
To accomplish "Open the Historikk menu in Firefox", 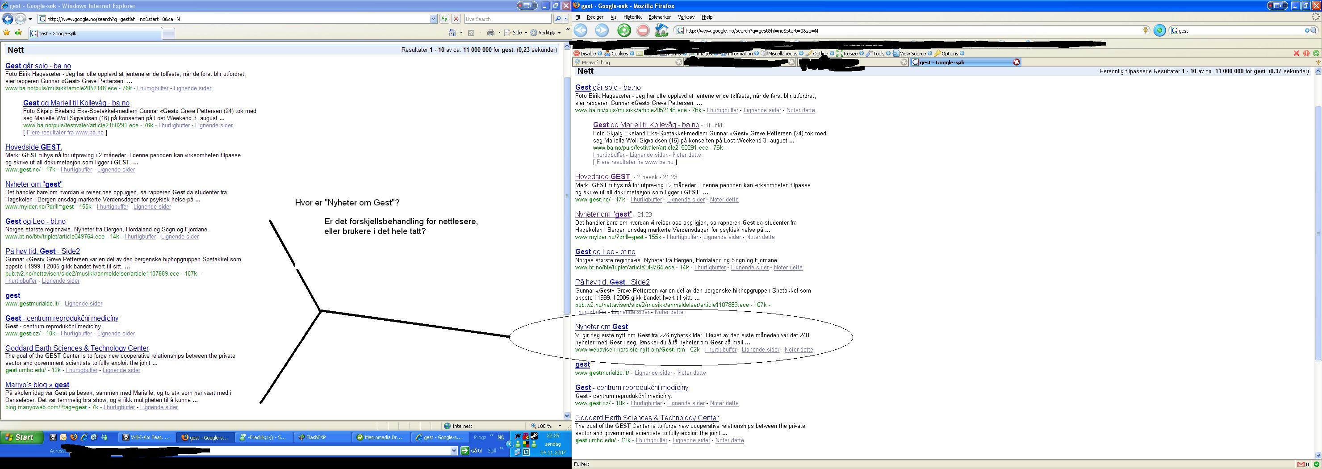I will click(x=632, y=17).
